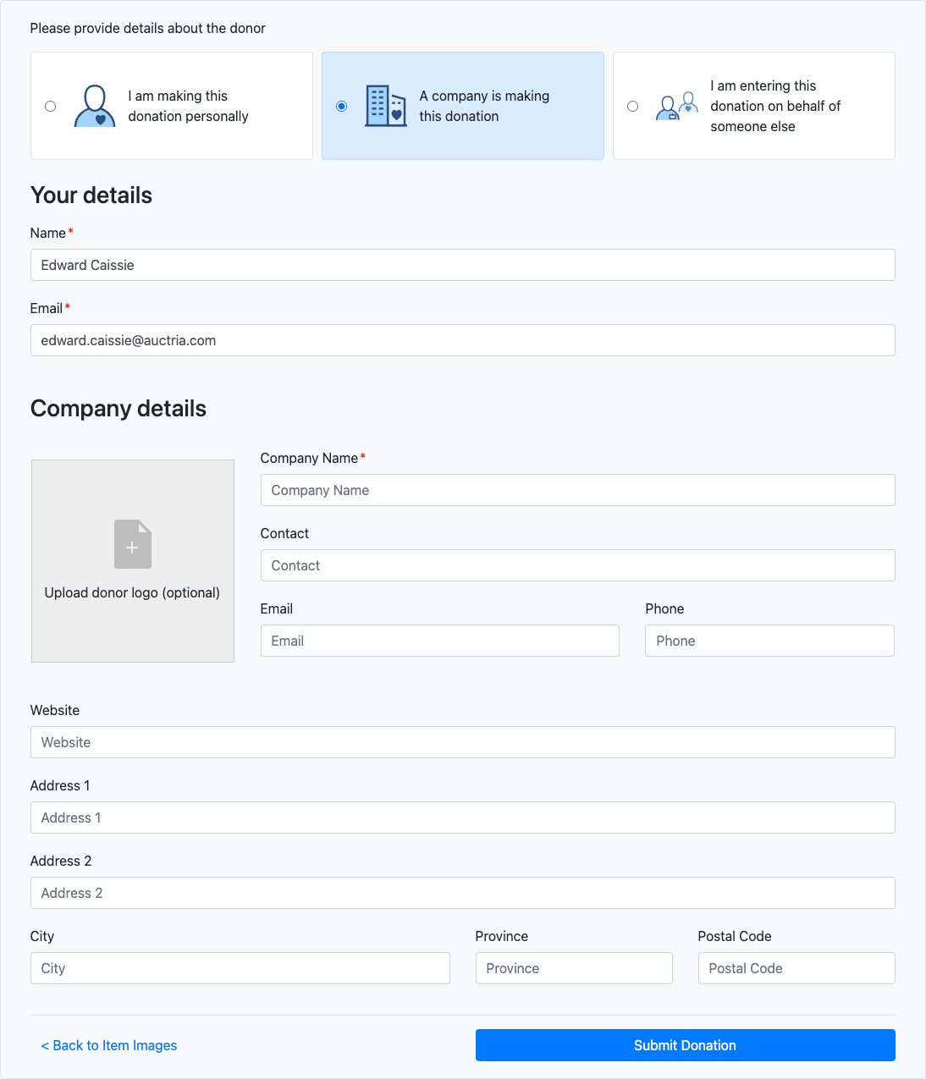Go back to Item Images
Screen dimensions: 926x1079
pos(109,1046)
